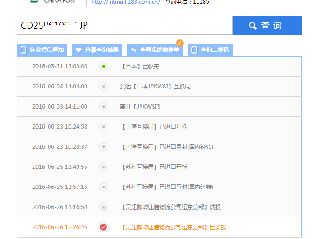This screenshot has width=325, height=239.
Task: Click the orange 7 notification badge
Action: (179, 43)
